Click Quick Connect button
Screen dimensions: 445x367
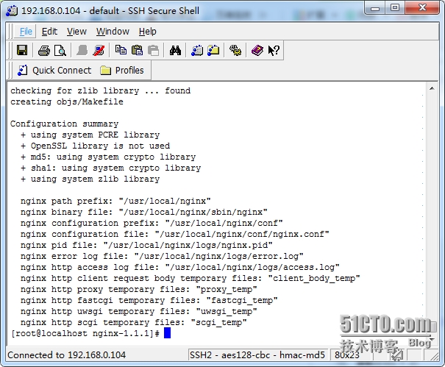tap(54, 70)
